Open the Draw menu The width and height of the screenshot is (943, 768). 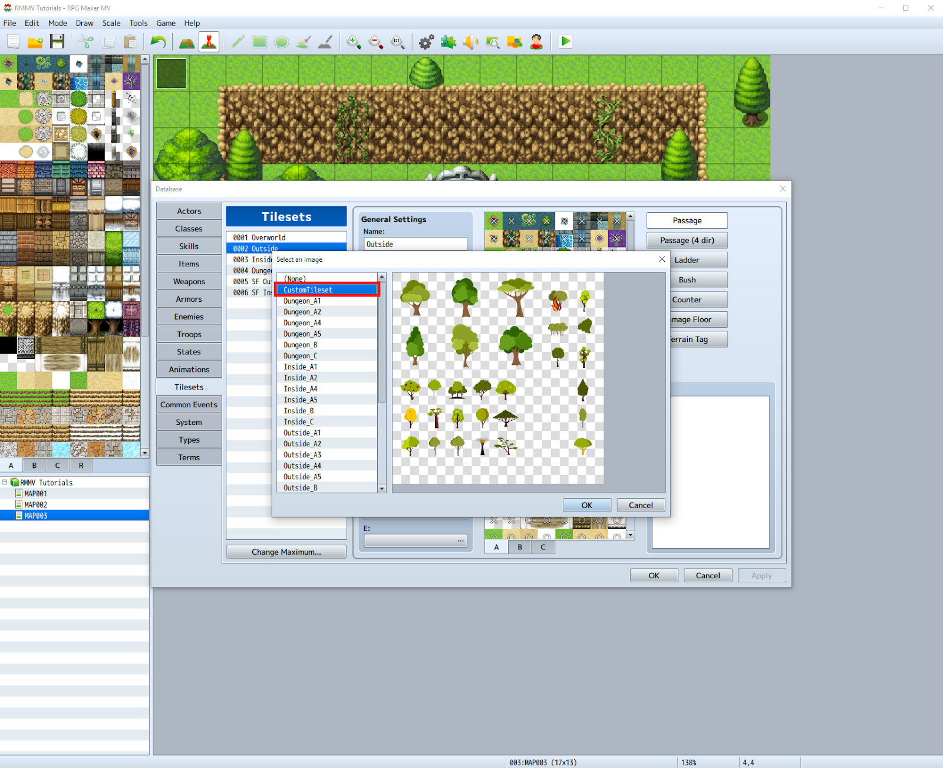pos(84,23)
